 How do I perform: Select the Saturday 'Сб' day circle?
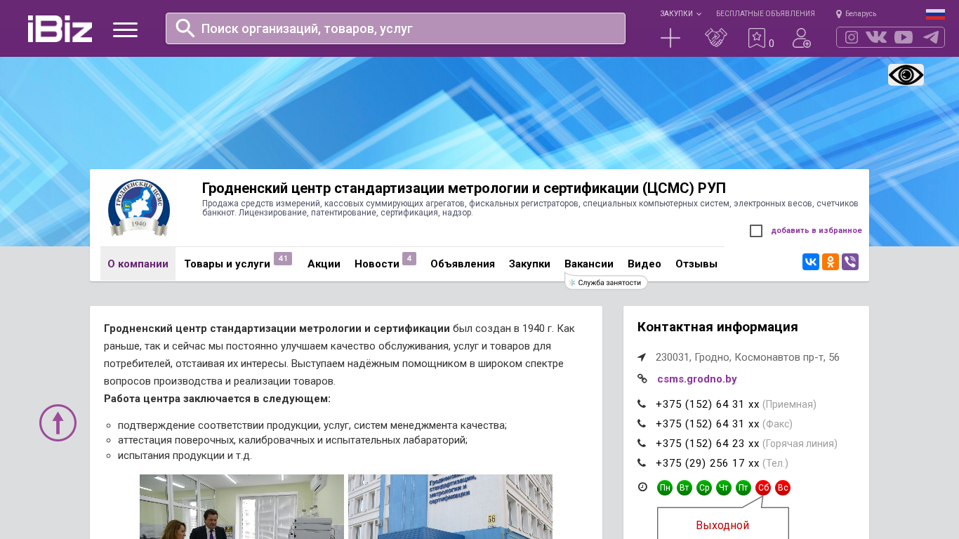[x=763, y=488]
